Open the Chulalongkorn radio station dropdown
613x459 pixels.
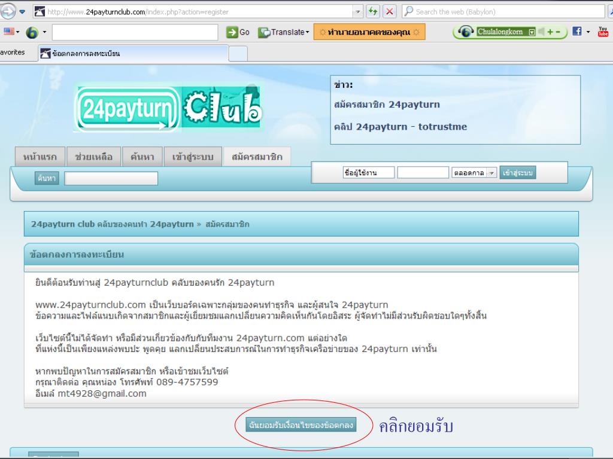(532, 32)
